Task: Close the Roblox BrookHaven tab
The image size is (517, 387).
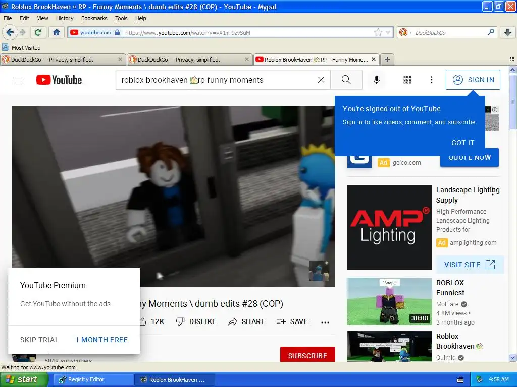Action: coord(374,59)
